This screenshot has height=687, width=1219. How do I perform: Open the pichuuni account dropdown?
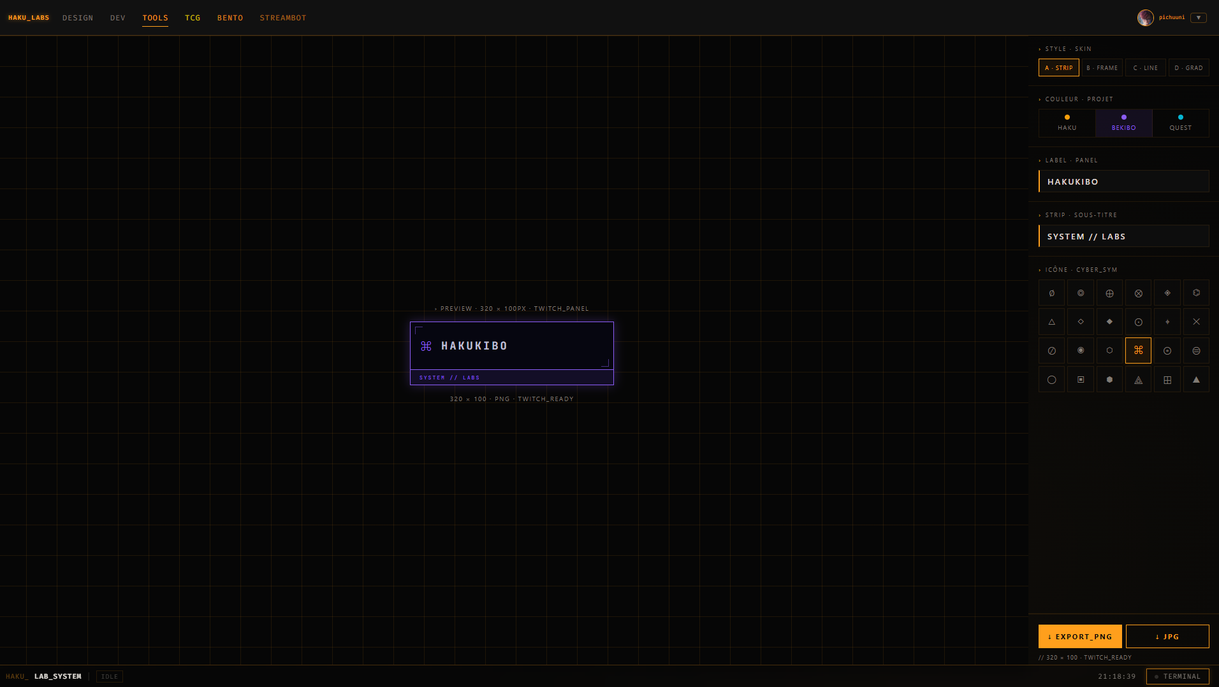click(1199, 17)
